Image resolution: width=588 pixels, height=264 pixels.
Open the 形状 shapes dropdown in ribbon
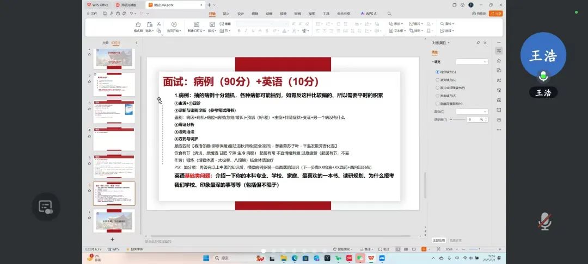point(397,24)
